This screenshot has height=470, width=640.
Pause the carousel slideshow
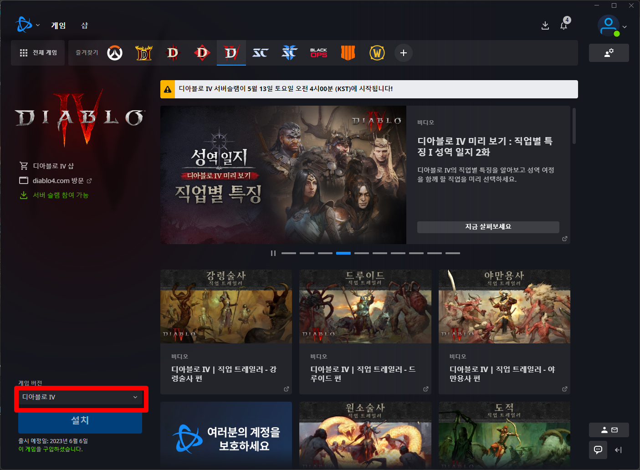[x=273, y=253]
